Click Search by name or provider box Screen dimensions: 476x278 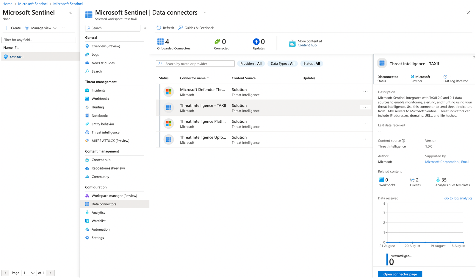pos(195,64)
